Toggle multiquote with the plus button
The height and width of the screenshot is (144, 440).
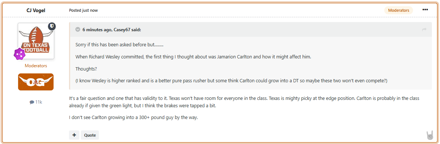coord(74,135)
